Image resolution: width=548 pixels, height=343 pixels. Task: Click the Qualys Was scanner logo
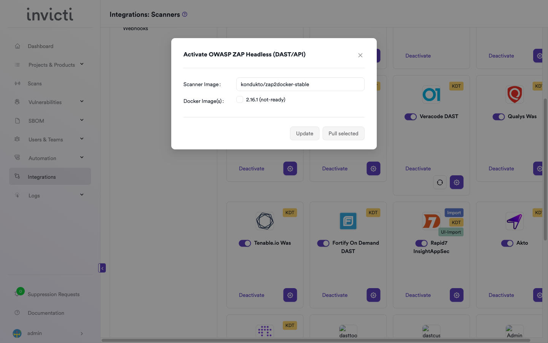(x=515, y=95)
